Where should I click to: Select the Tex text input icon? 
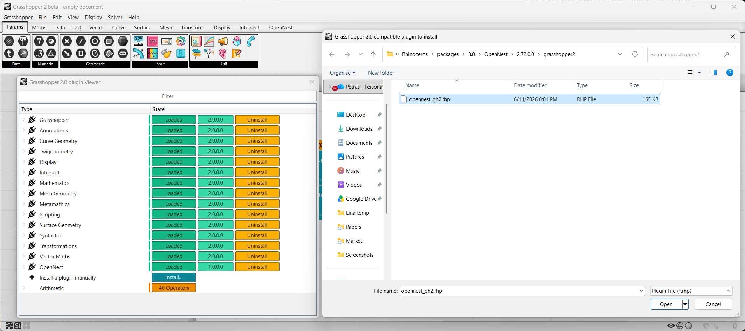[x=167, y=41]
